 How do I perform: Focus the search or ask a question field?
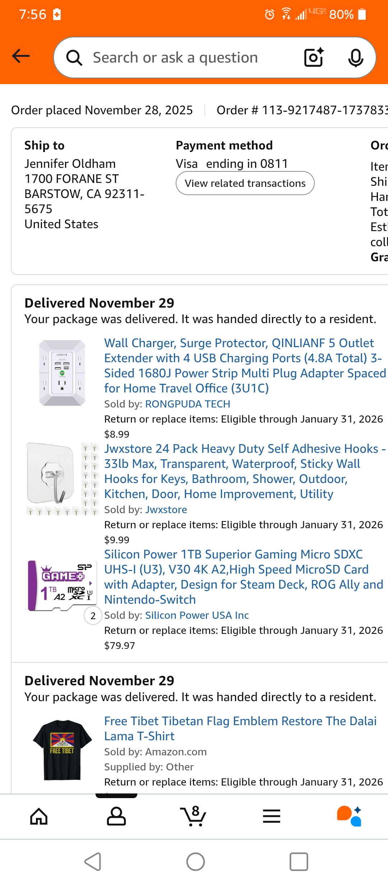click(x=187, y=57)
